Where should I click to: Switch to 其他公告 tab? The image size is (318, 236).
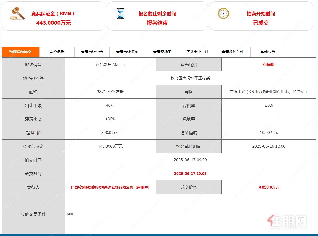pyautogui.click(x=268, y=52)
